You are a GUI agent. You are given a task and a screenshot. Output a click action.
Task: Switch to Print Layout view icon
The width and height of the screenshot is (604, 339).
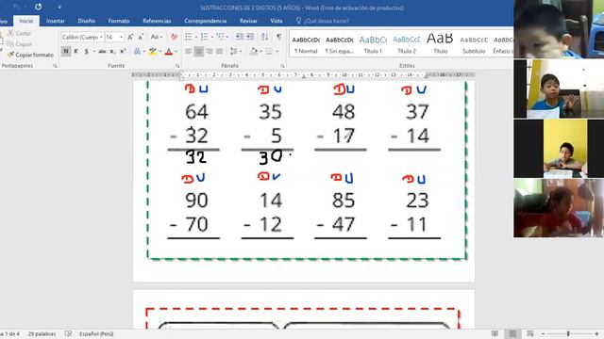coord(512,333)
